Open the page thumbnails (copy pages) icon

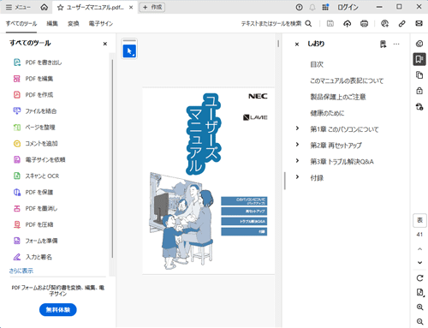[419, 75]
